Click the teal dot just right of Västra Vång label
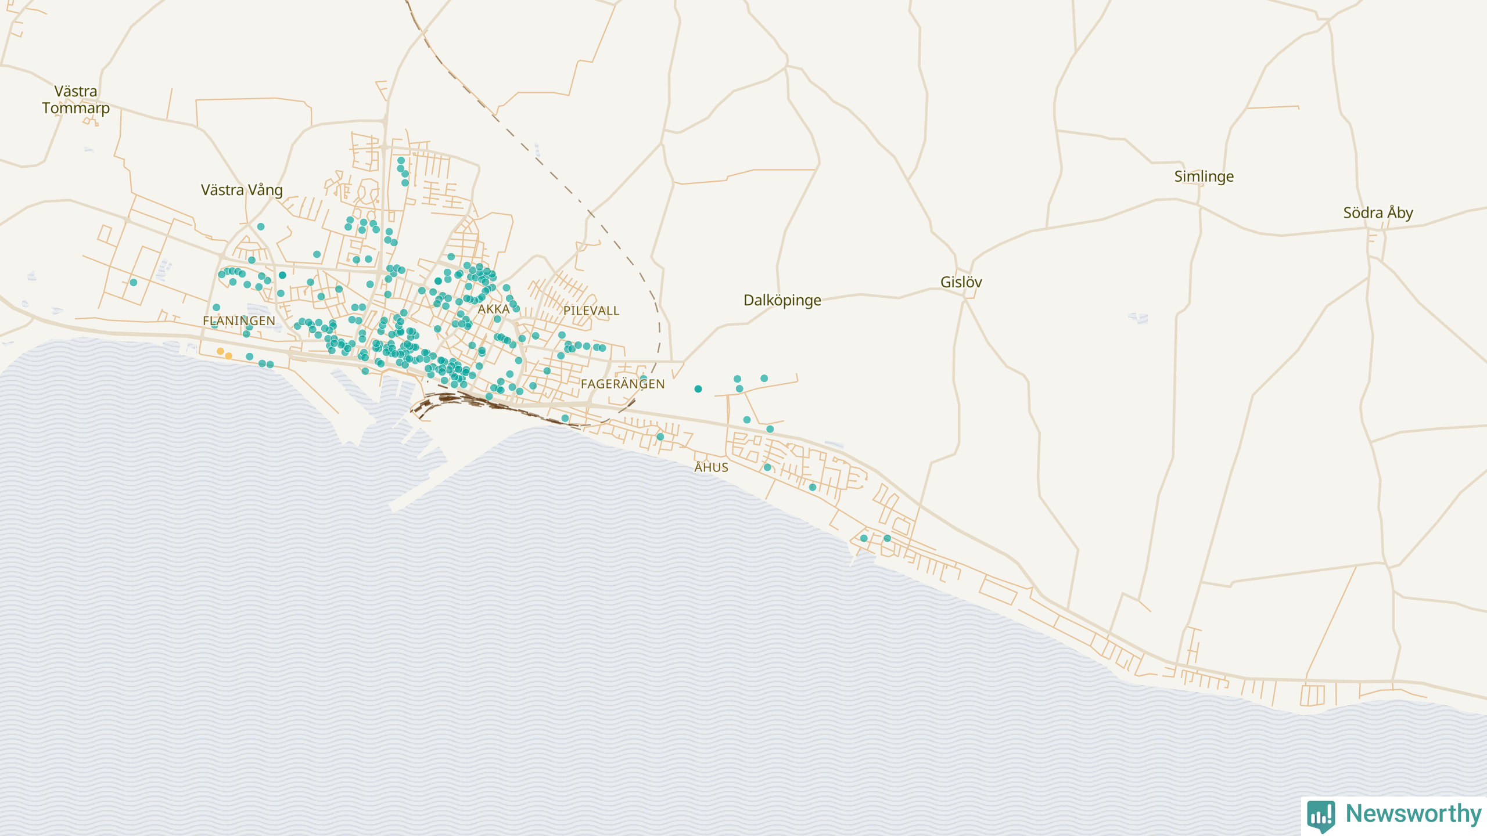This screenshot has width=1487, height=836. [x=261, y=227]
